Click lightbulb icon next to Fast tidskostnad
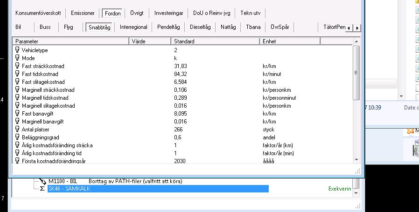419x212 pixels. (17, 74)
